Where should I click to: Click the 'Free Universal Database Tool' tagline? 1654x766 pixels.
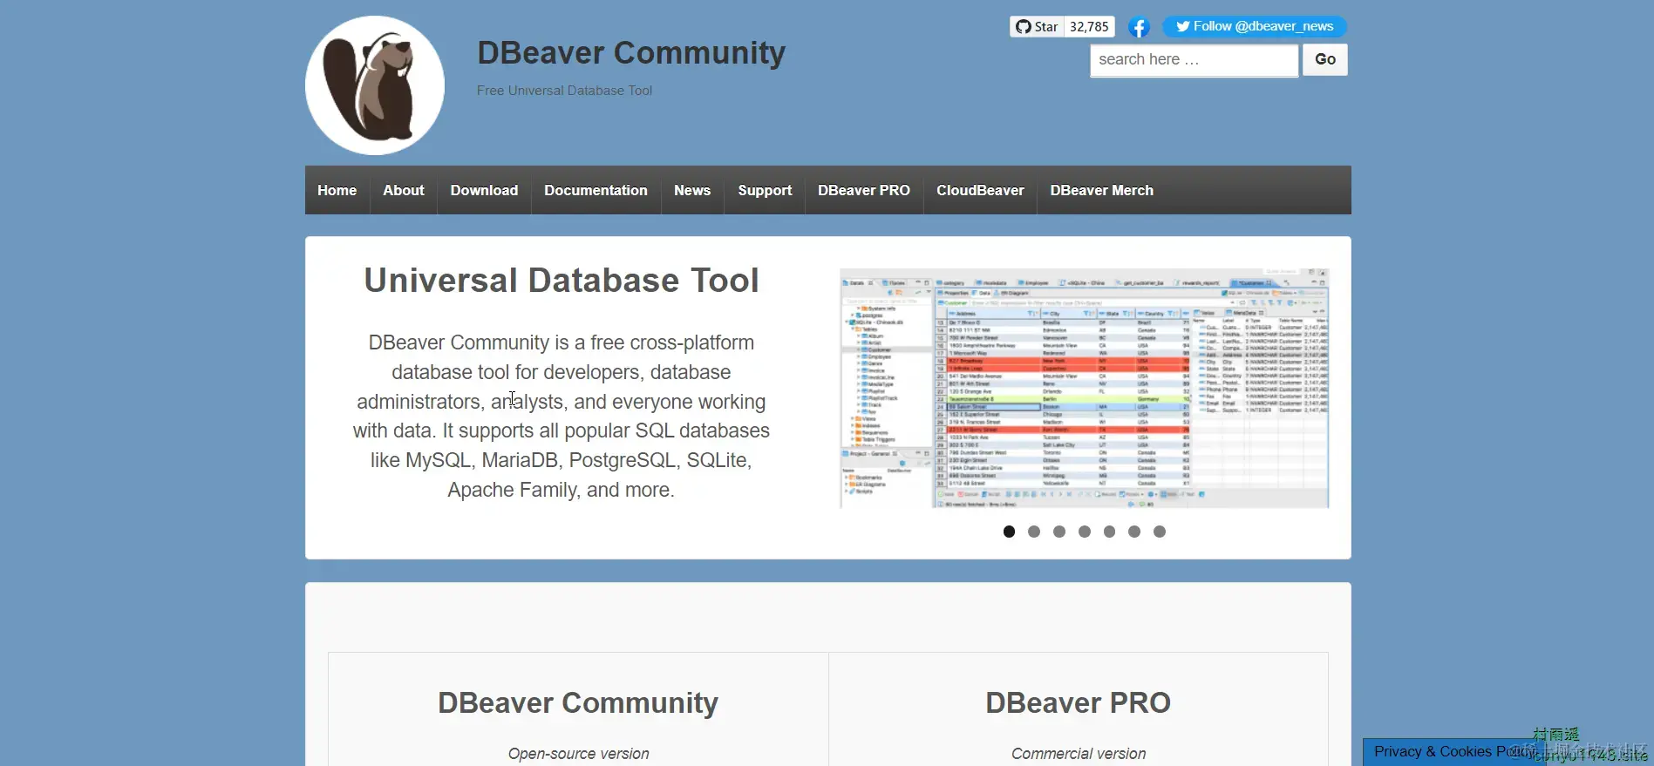pyautogui.click(x=564, y=91)
